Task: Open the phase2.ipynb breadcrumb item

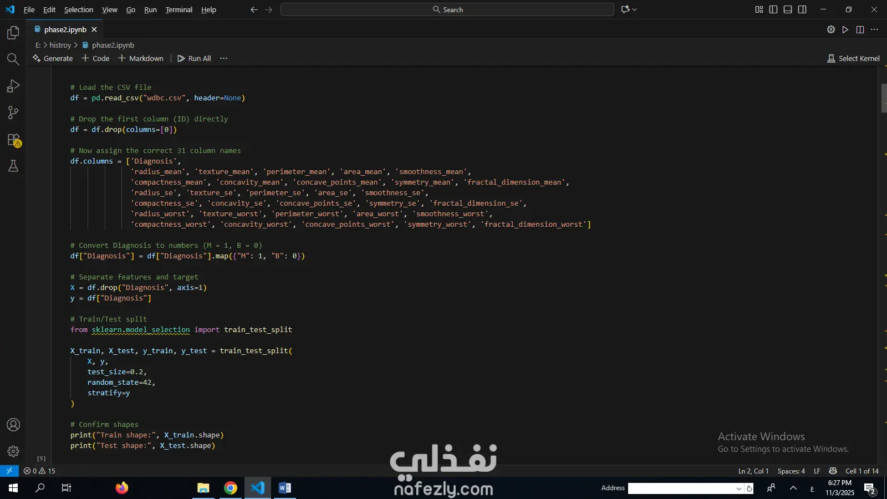Action: [113, 45]
